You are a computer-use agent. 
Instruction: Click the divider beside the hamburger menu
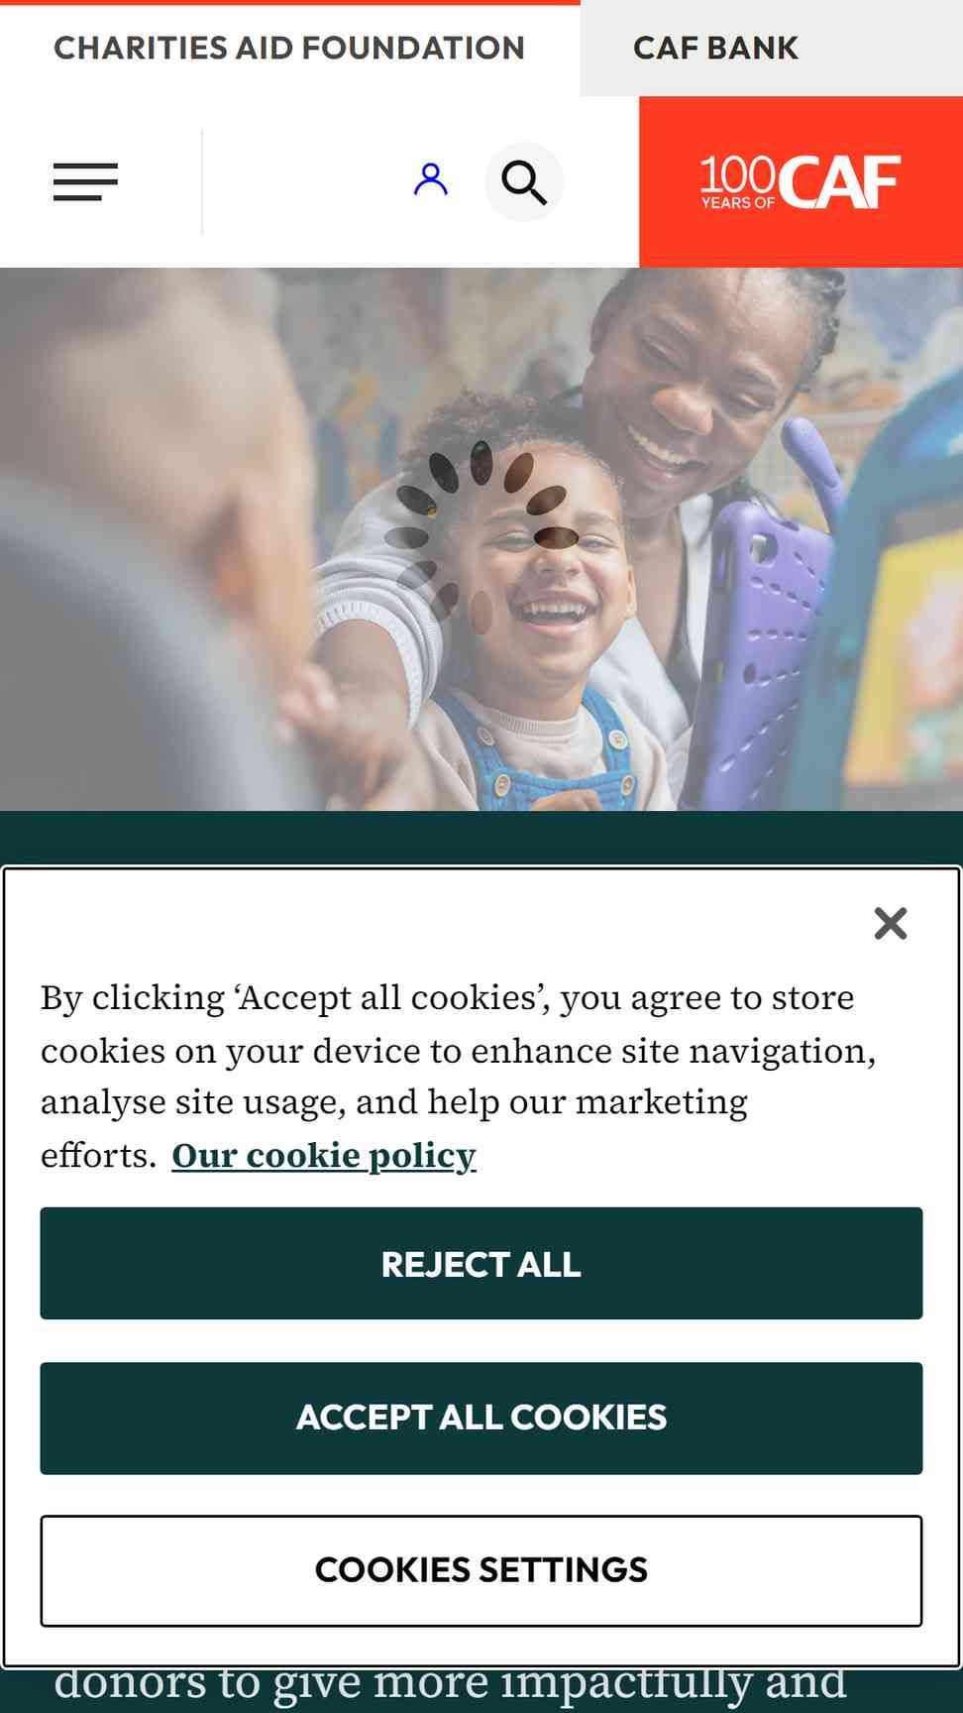click(202, 182)
